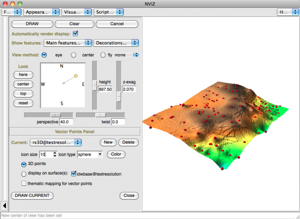Image resolution: width=300 pixels, height=219 pixels.
Task: Click the icon size stepper arrows
Action: 55,154
